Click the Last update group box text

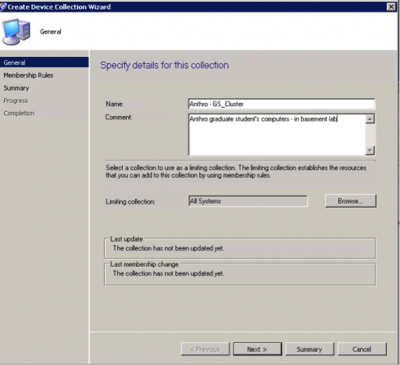[x=168, y=248]
